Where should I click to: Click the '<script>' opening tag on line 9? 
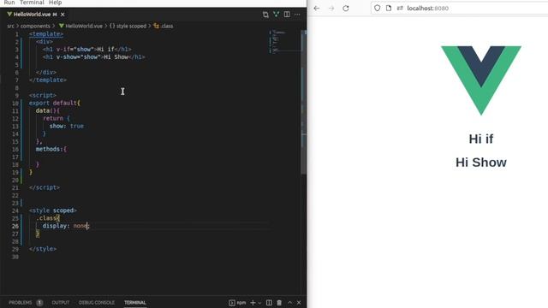click(x=43, y=95)
